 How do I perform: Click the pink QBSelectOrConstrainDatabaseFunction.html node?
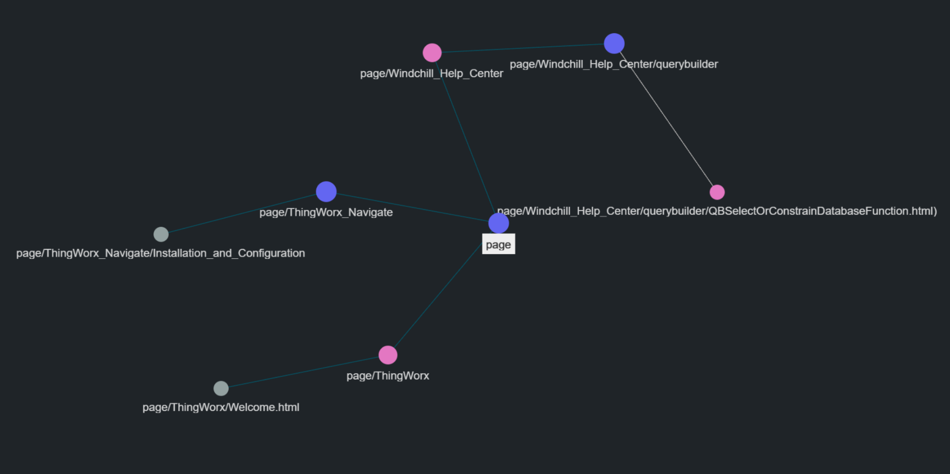[x=717, y=191]
